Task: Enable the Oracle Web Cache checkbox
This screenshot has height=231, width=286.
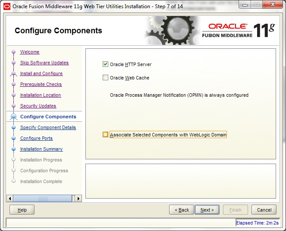Action: click(x=105, y=78)
